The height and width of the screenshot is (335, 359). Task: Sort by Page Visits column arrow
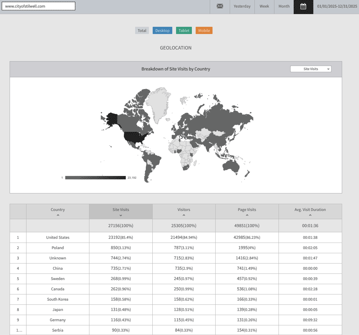tap(247, 215)
